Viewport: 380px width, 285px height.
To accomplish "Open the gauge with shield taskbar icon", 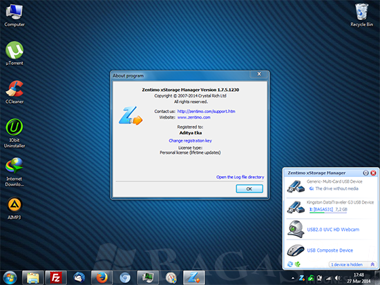I will point(171,277).
